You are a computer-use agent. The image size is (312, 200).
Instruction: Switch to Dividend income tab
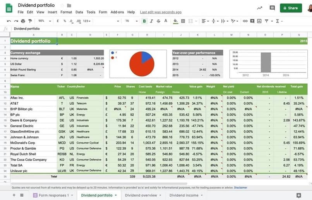(186, 195)
